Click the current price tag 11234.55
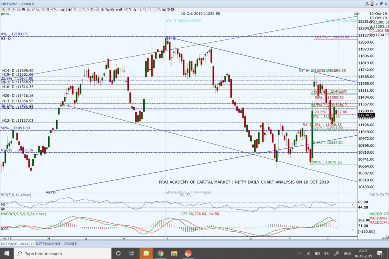Image resolution: width=389 pixels, height=259 pixels. click(366, 115)
